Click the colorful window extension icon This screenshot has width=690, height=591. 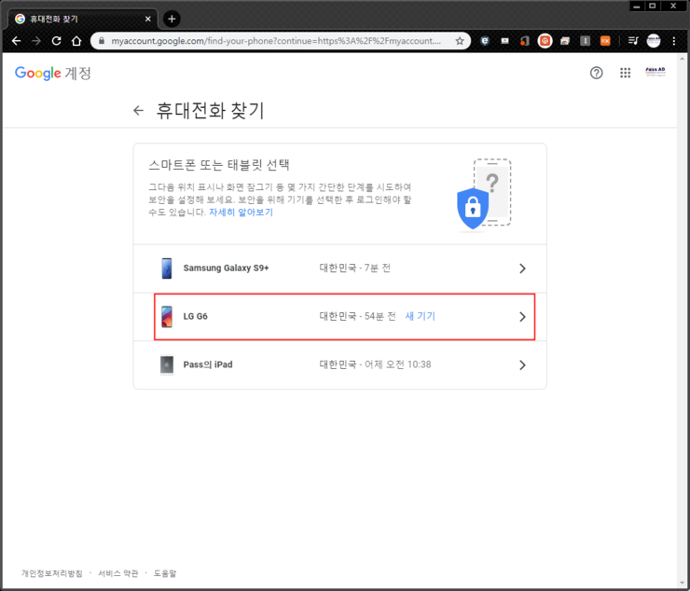click(565, 41)
